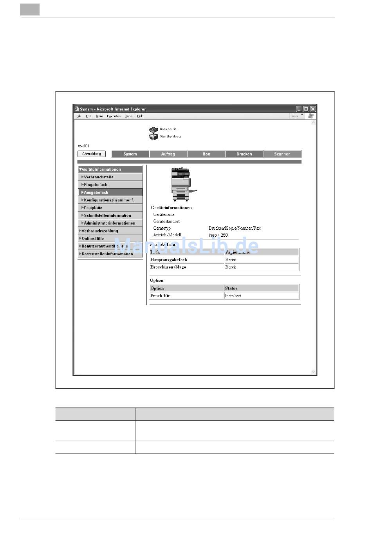372x533 pixels.
Task: Click the scanner status icon labeled Scan-bereit
Action: (153, 129)
